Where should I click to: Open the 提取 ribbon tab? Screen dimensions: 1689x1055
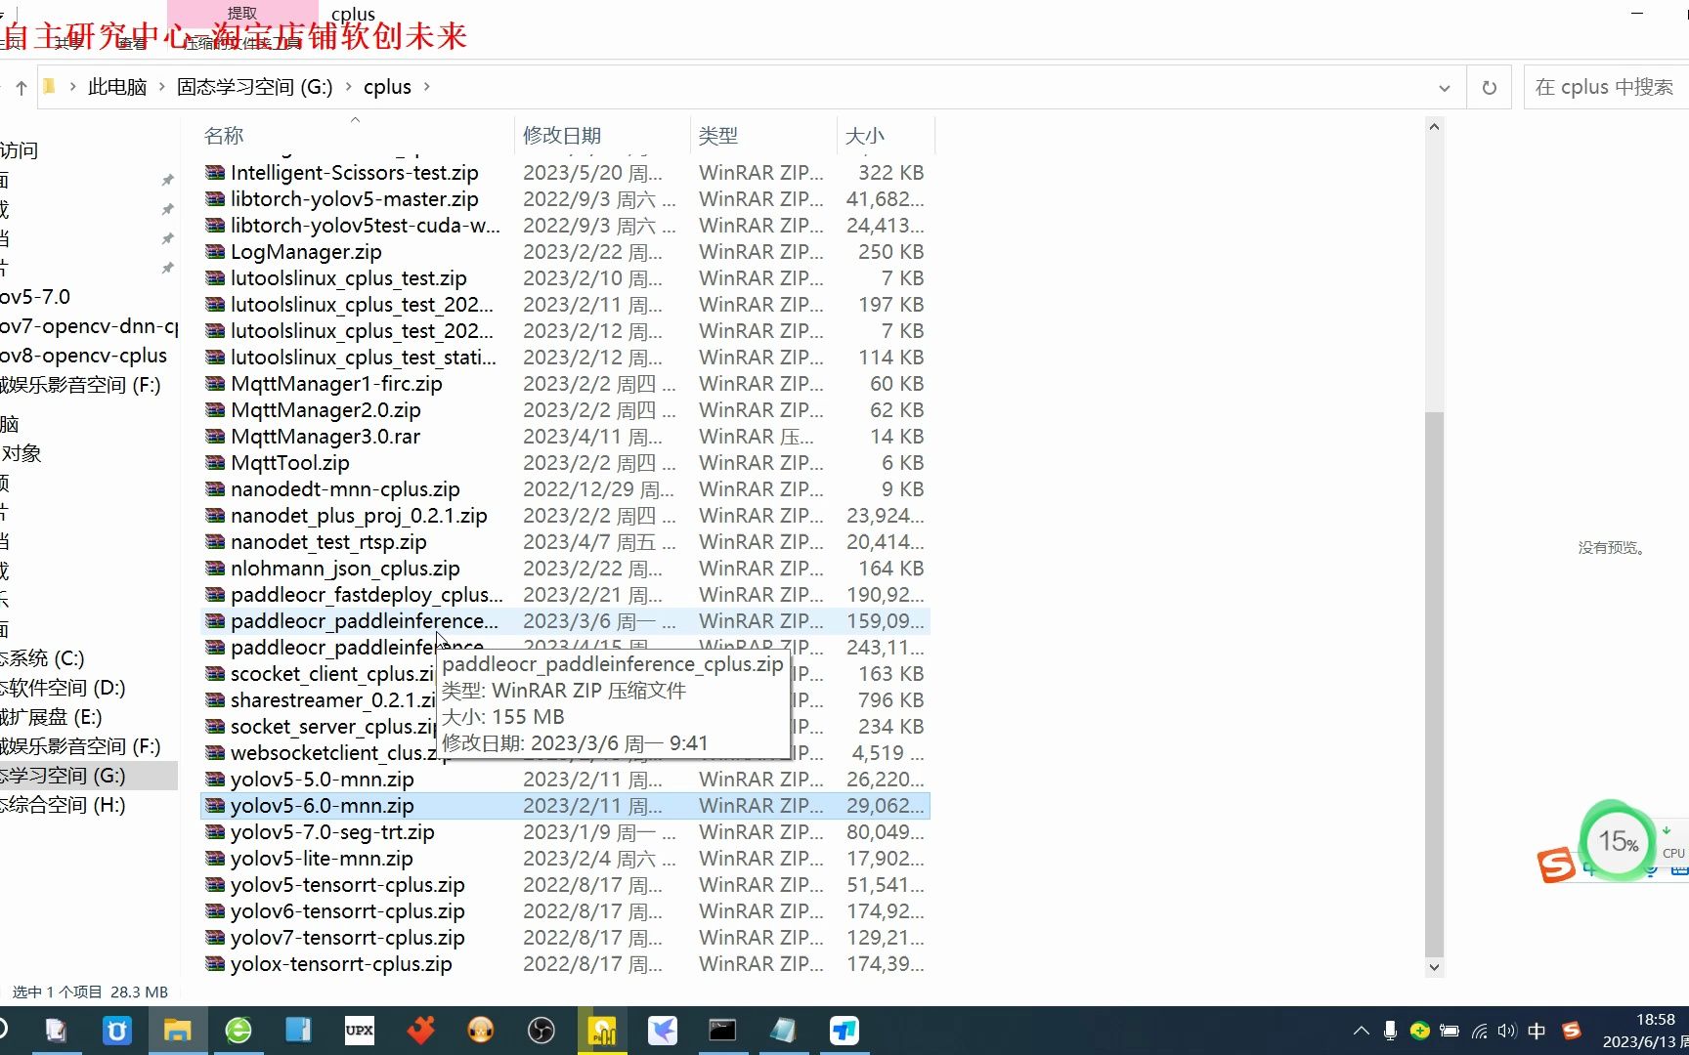[x=240, y=13]
